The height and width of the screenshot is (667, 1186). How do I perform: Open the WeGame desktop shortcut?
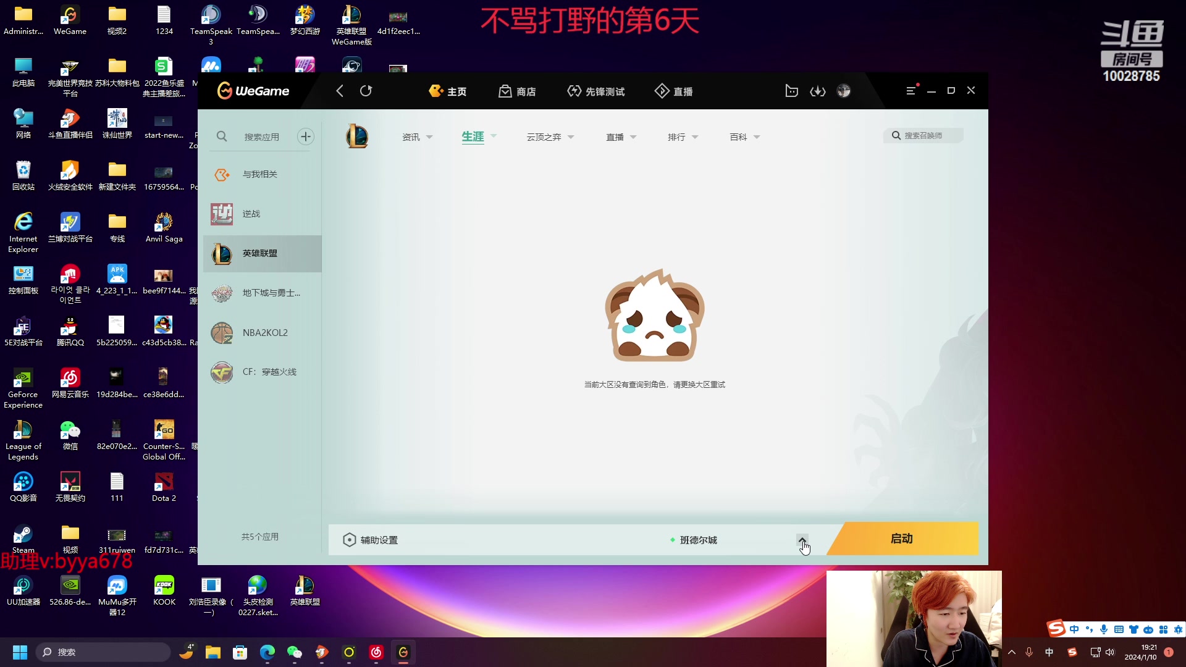click(x=70, y=20)
